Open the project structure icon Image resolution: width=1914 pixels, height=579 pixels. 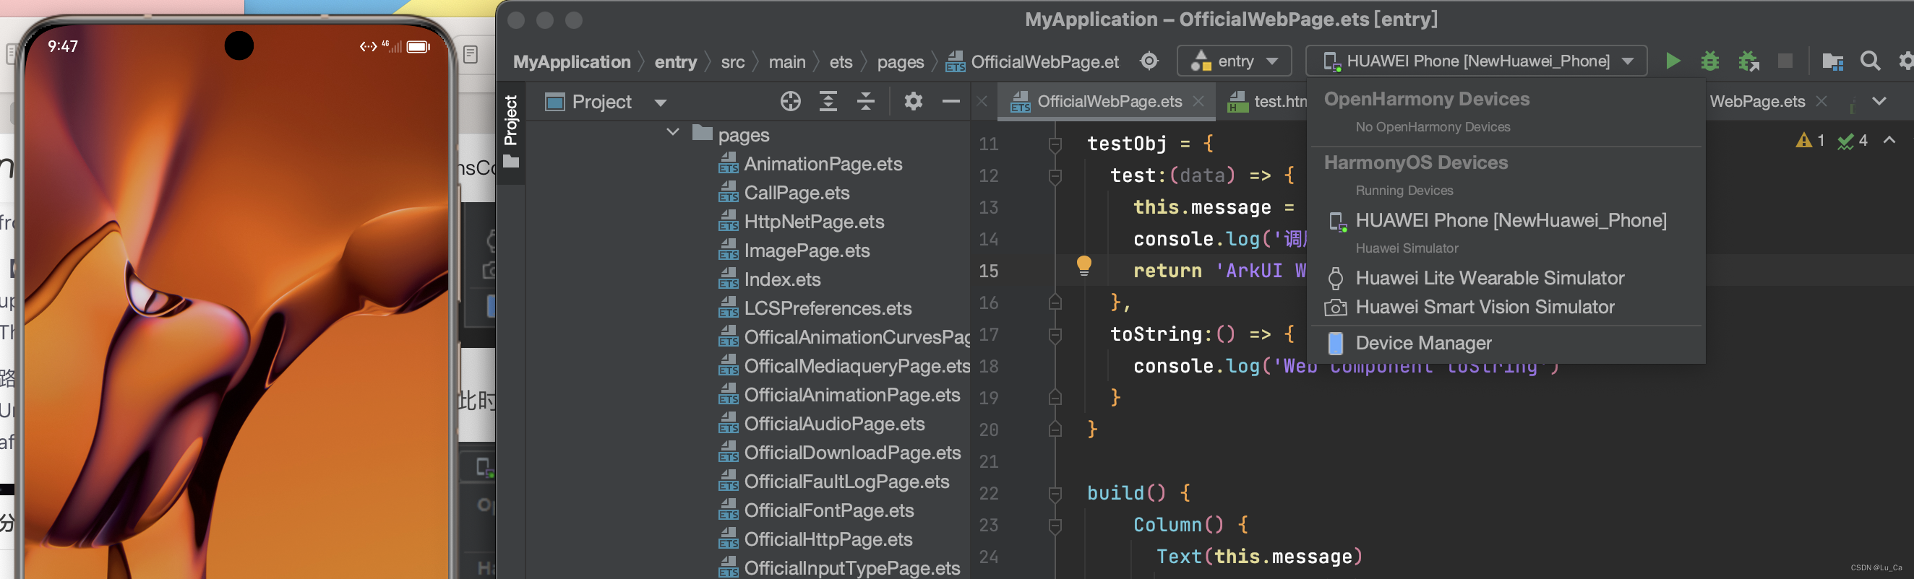click(1832, 61)
